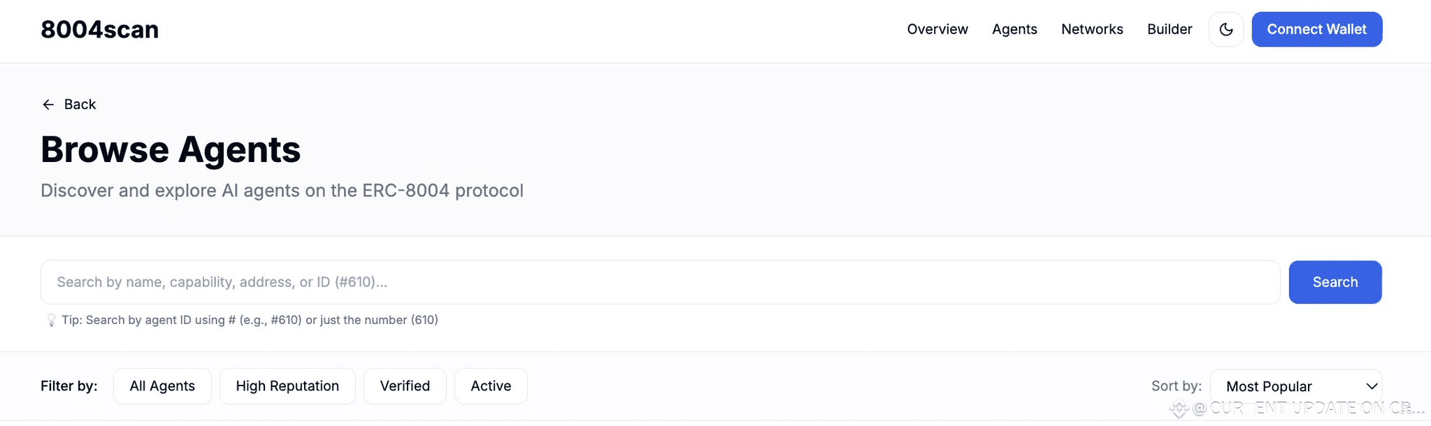1431x426 pixels.
Task: Focus the agent search input field
Action: tap(660, 282)
